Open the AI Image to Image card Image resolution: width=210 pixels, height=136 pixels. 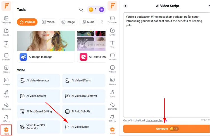click(x=46, y=57)
